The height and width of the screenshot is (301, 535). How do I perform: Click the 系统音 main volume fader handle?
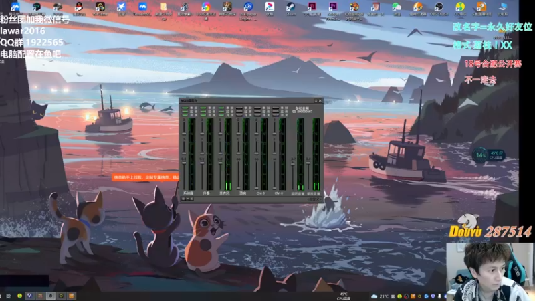(x=184, y=163)
